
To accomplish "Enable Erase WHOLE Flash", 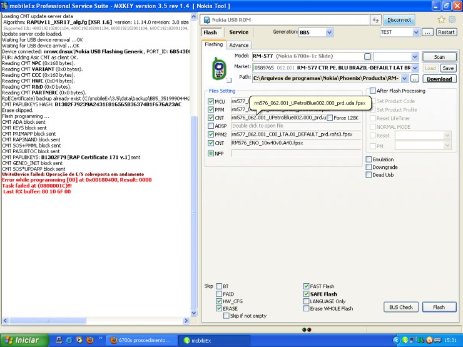I will pyautogui.click(x=306, y=309).
